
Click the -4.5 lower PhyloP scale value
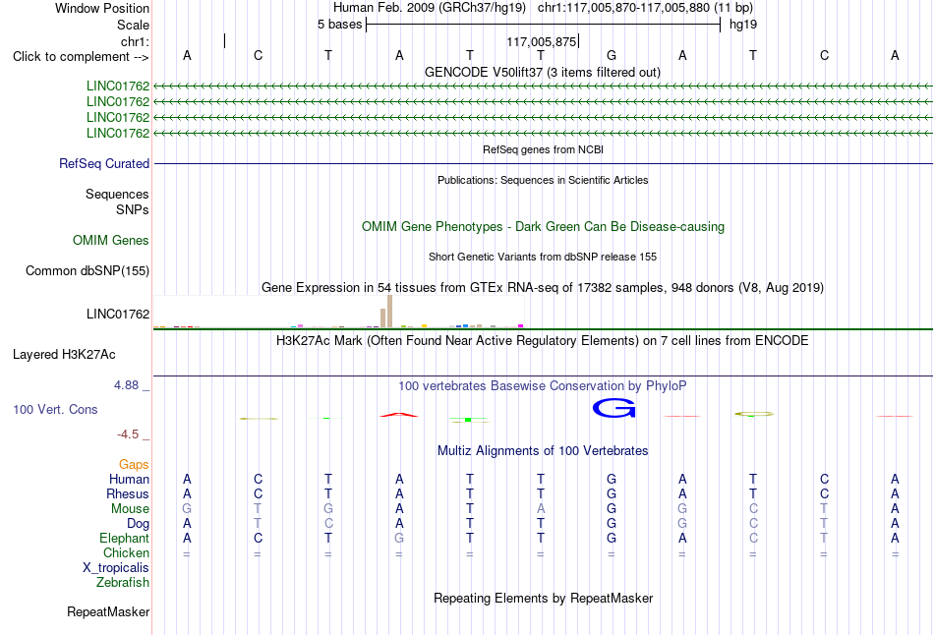click(x=128, y=434)
